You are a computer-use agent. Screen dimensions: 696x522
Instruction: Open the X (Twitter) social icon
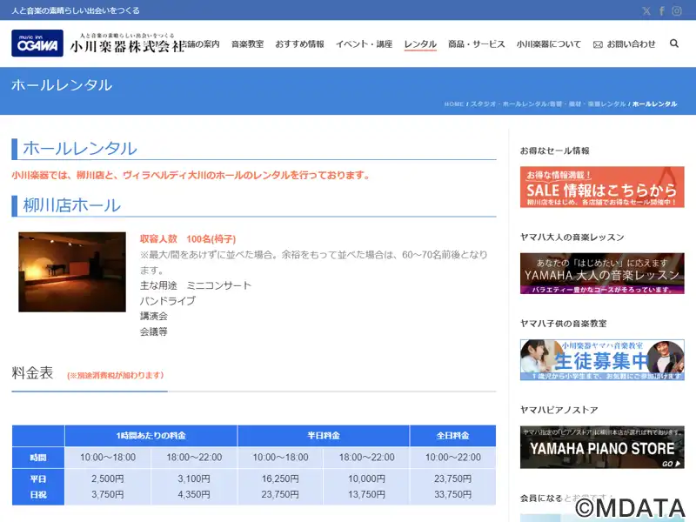click(646, 10)
